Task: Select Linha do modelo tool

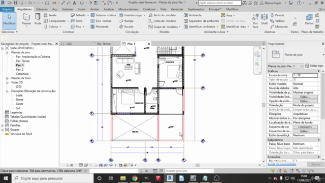Action: click(x=162, y=21)
